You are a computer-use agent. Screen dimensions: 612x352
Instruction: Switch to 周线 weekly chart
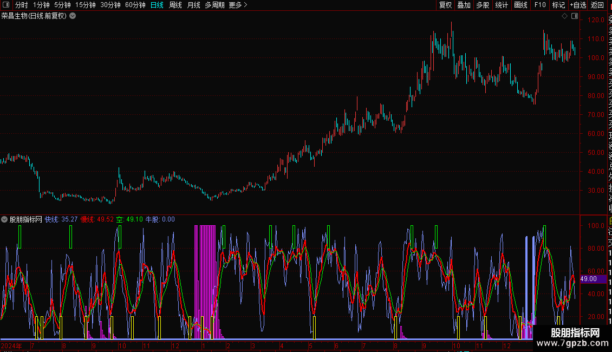pyautogui.click(x=175, y=5)
